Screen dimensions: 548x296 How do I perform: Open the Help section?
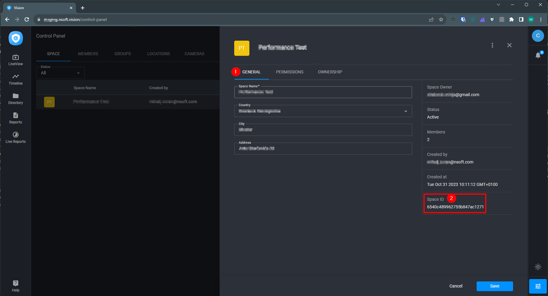(15, 286)
